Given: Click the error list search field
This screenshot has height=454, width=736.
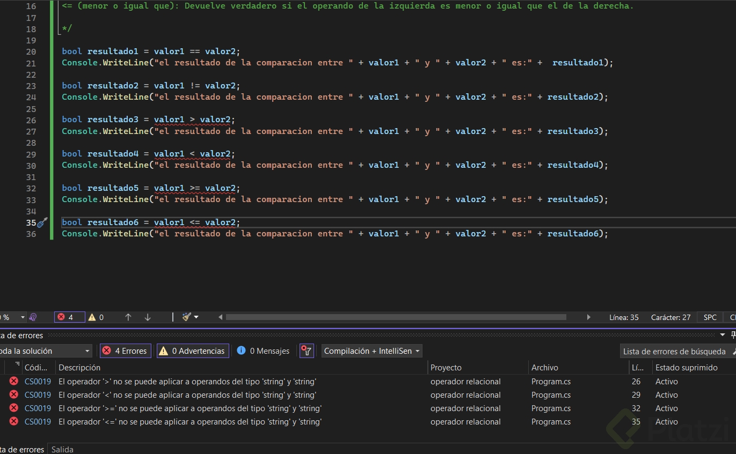Looking at the screenshot, I should point(674,352).
